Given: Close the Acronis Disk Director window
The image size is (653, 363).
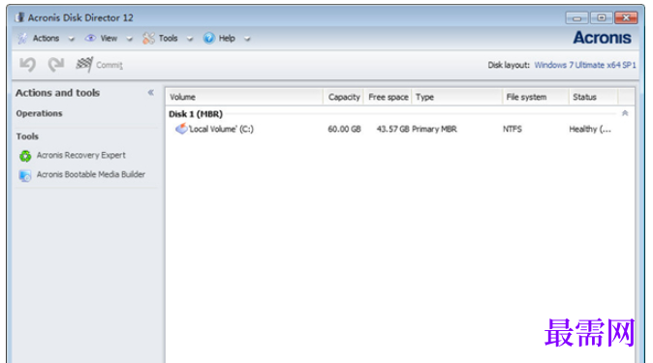Looking at the screenshot, I should (x=626, y=17).
